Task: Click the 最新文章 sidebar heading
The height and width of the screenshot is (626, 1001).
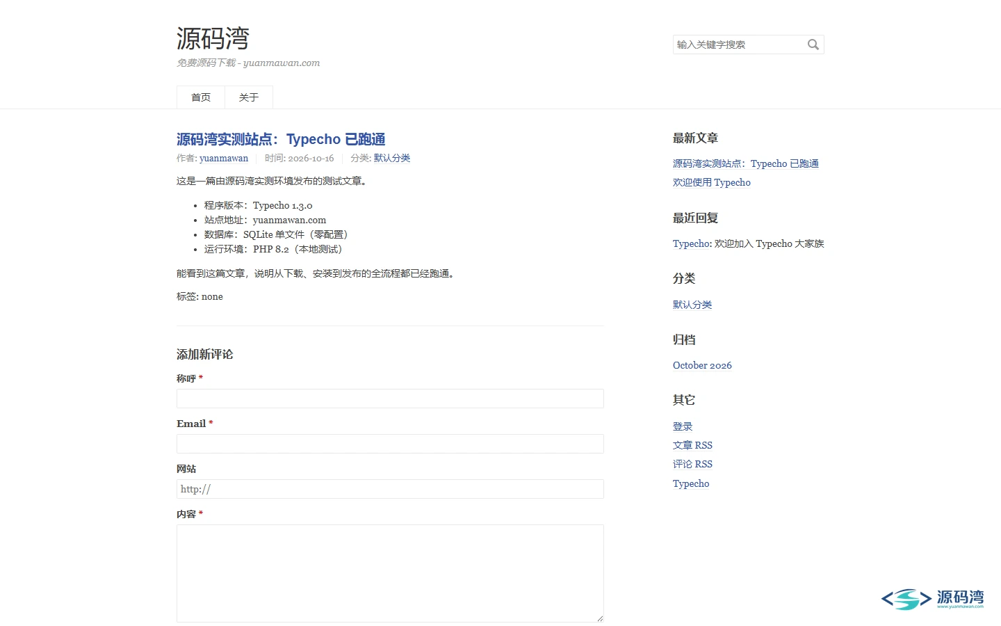Action: coord(695,138)
